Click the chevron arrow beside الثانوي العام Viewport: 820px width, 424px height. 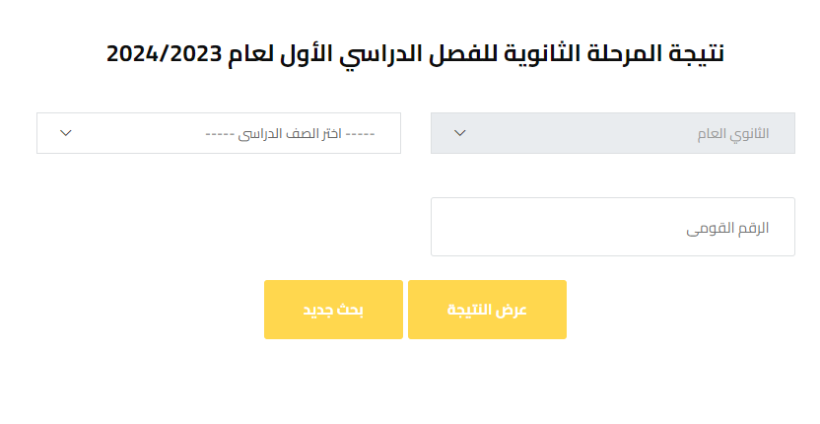click(459, 133)
